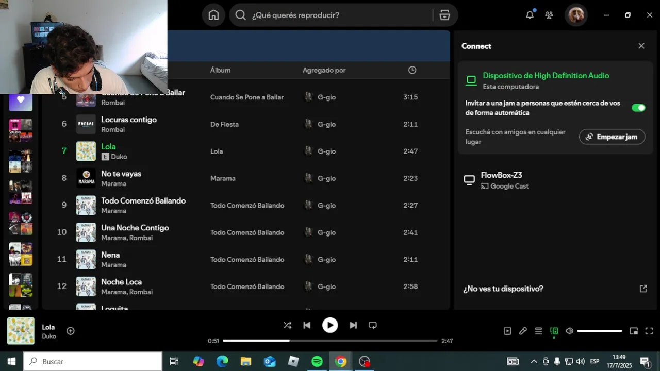Click the Rombai cover thumbnail for Locuras contigo
The width and height of the screenshot is (660, 371).
(86, 124)
